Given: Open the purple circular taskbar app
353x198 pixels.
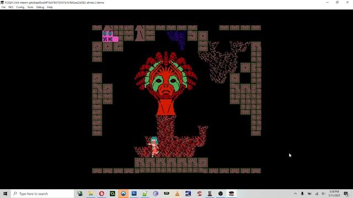Looking at the screenshot, I should [x=156, y=194].
